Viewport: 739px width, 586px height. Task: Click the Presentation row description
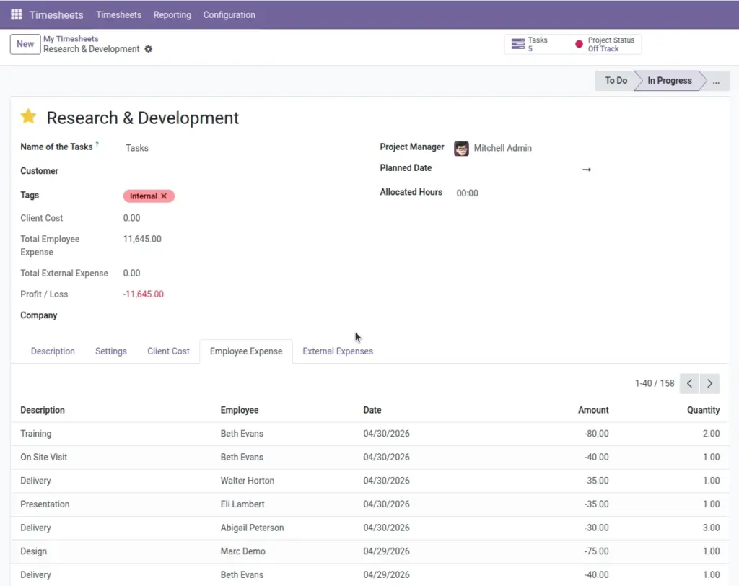click(45, 504)
